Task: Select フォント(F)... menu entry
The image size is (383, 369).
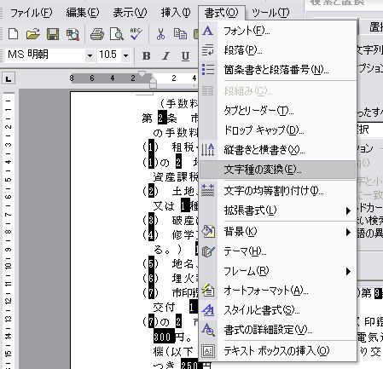Action: [x=278, y=31]
